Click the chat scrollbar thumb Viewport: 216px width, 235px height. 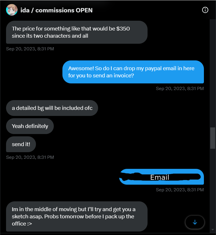click(213, 138)
